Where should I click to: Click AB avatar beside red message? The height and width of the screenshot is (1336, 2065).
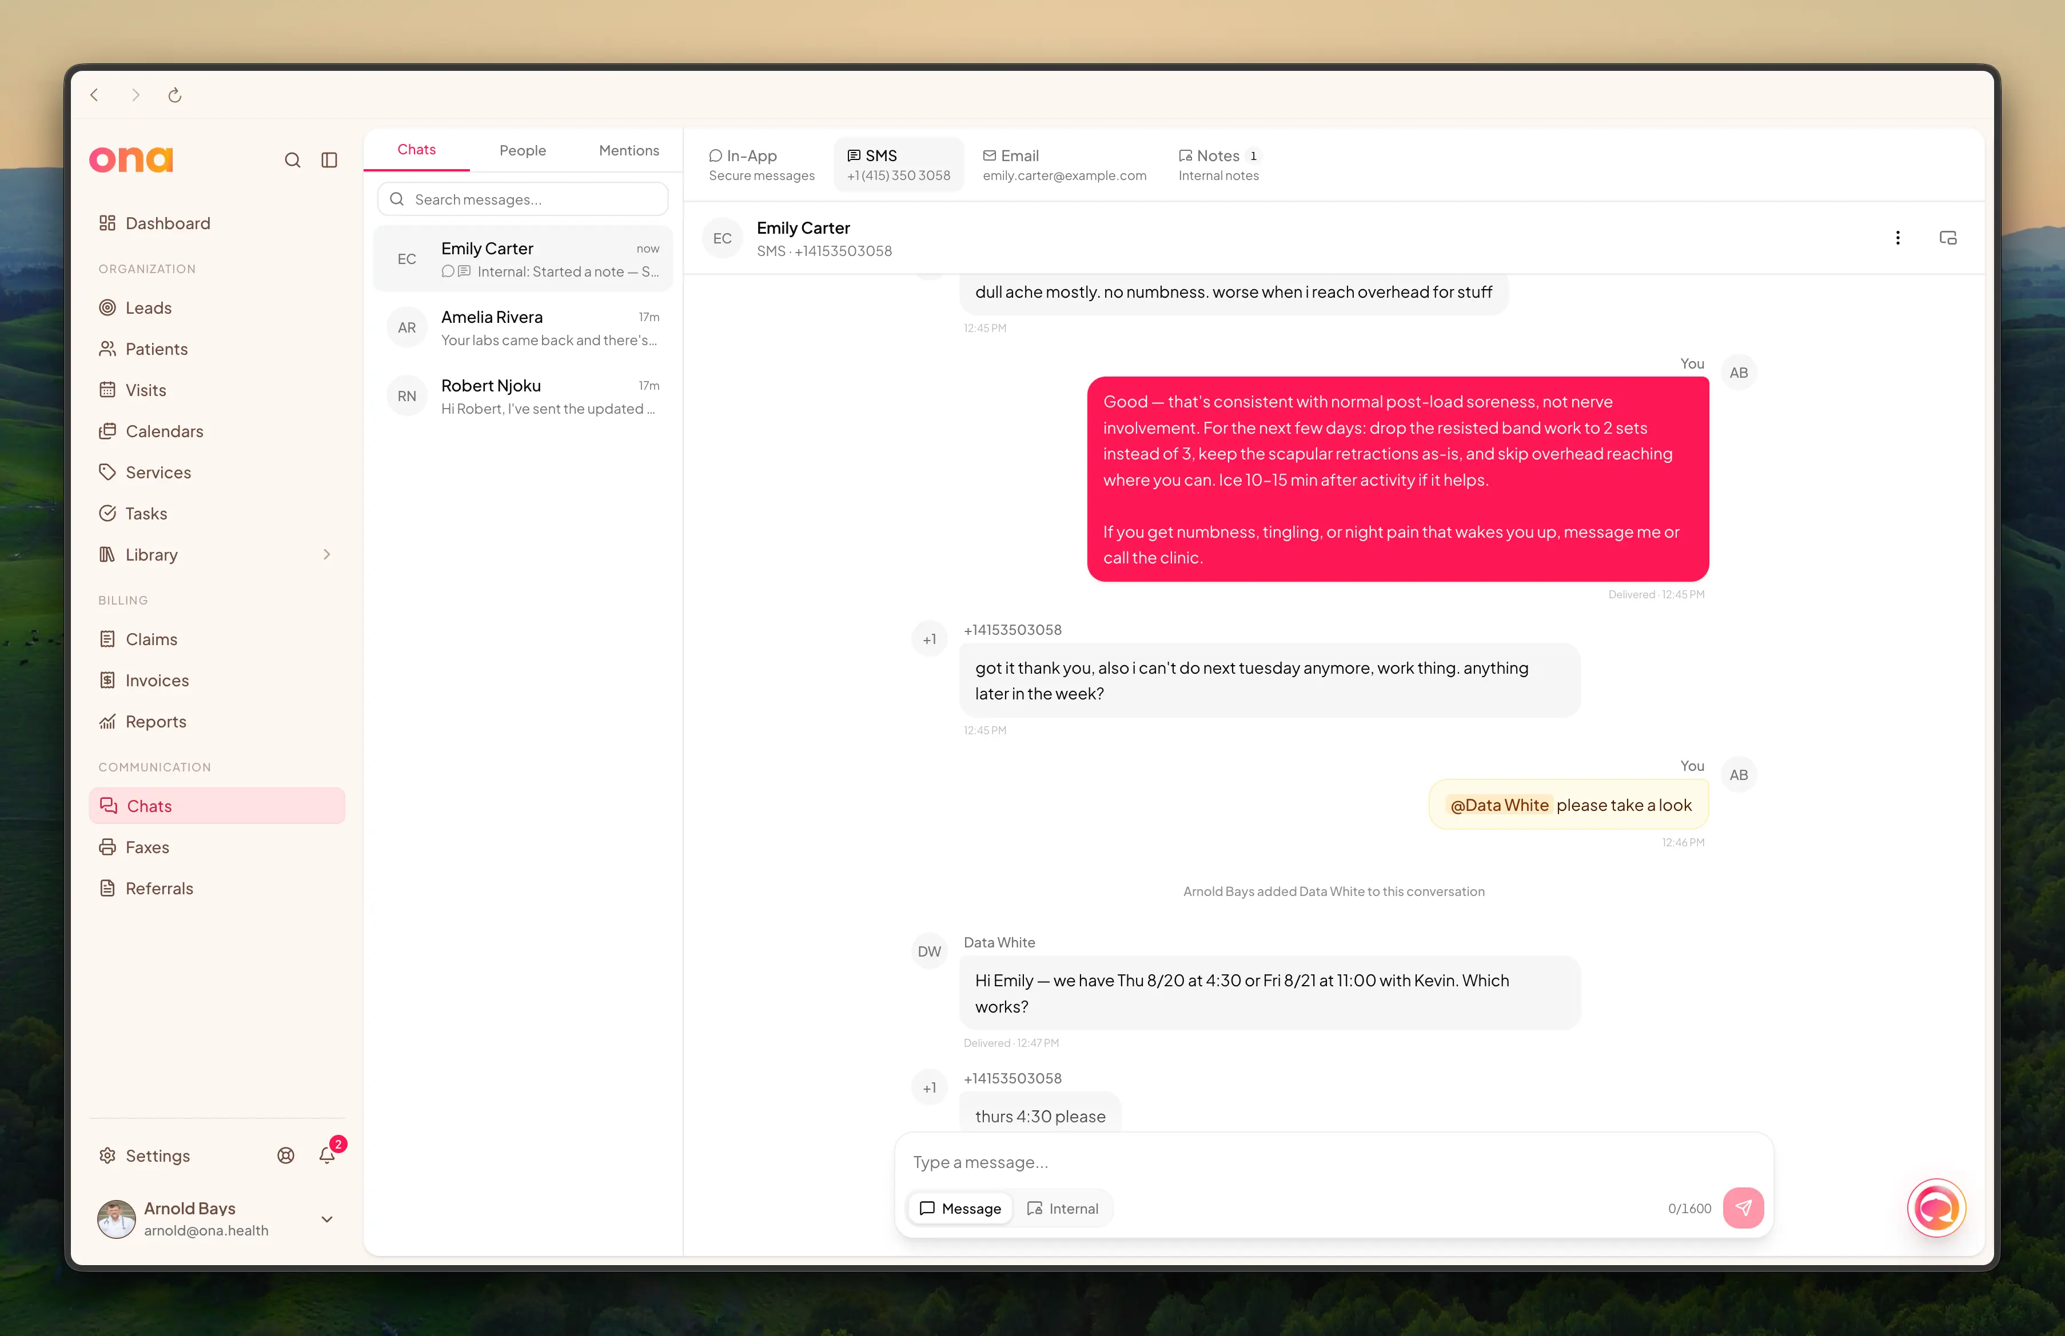tap(1738, 373)
